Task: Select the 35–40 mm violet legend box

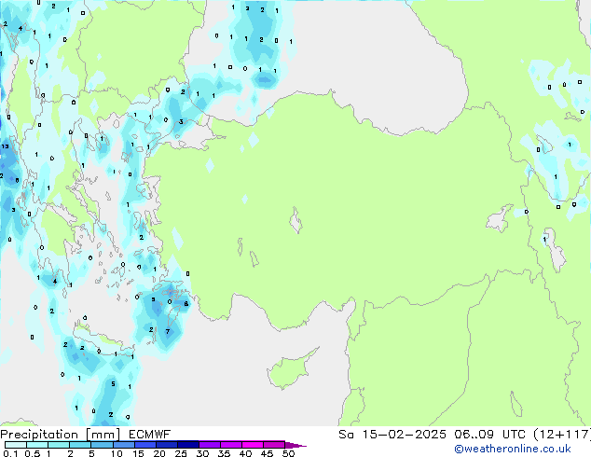Action: coord(231,445)
